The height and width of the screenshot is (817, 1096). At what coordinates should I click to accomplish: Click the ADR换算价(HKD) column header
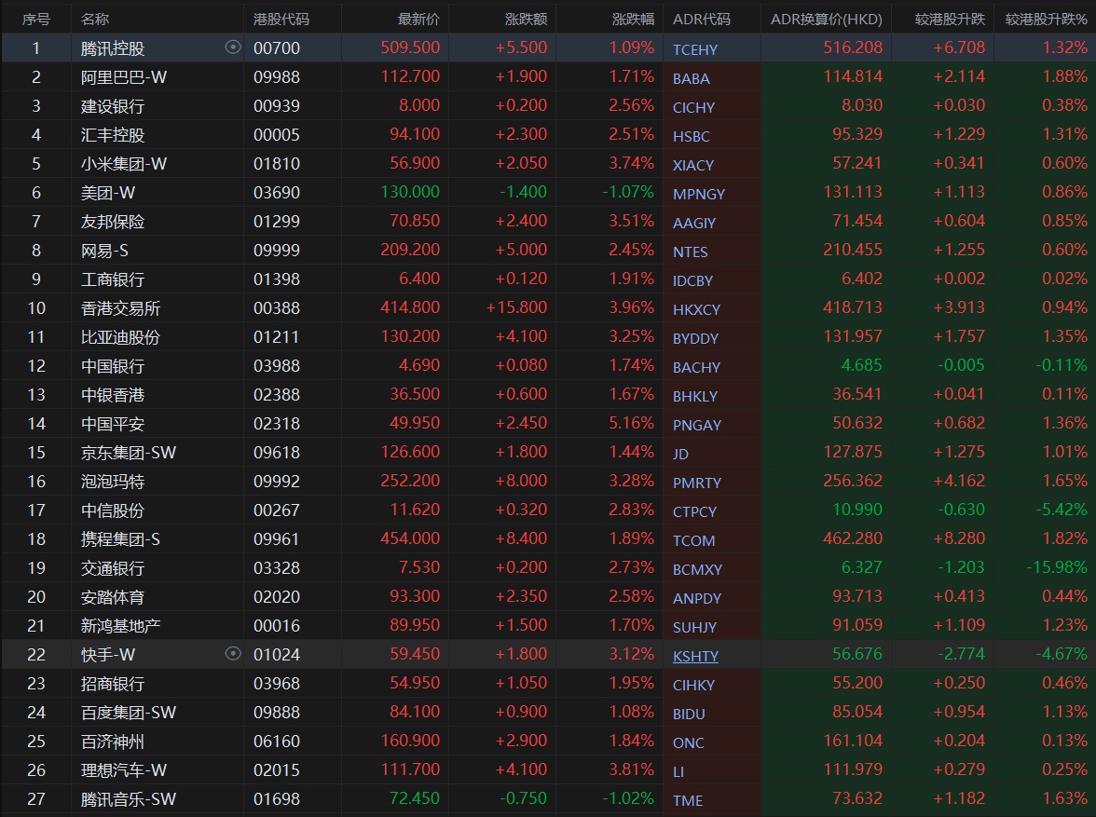pyautogui.click(x=826, y=19)
